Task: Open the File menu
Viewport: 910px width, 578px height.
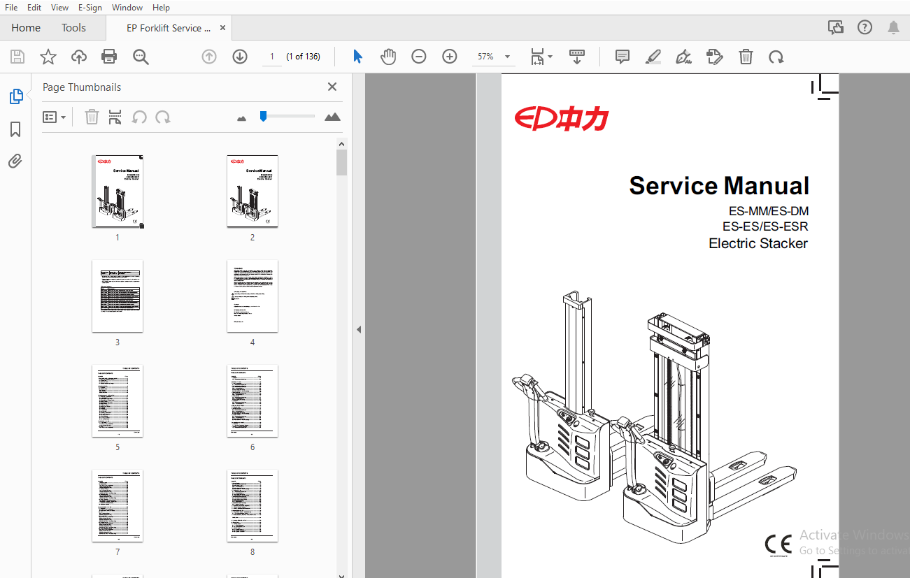Action: point(11,8)
